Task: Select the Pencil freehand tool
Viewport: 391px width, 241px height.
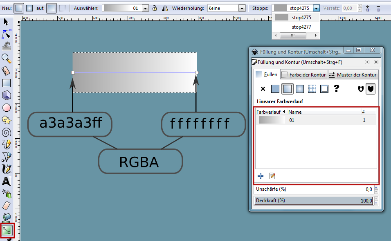Action: pos(6,144)
